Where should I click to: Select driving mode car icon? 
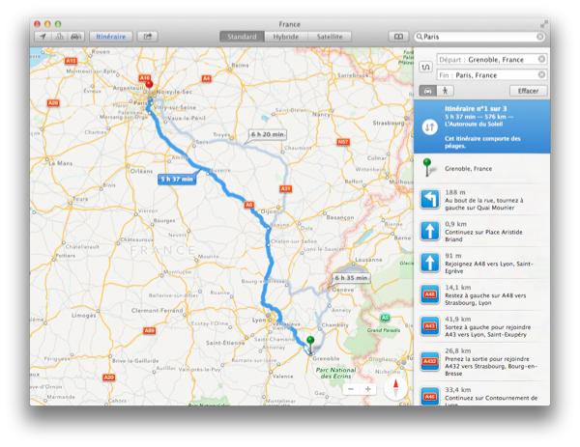click(x=427, y=91)
